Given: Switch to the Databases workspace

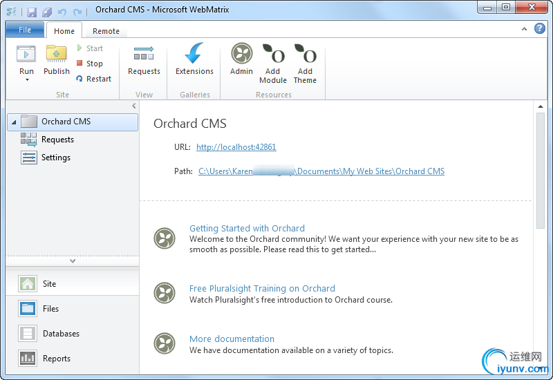Looking at the screenshot, I should click(73, 334).
